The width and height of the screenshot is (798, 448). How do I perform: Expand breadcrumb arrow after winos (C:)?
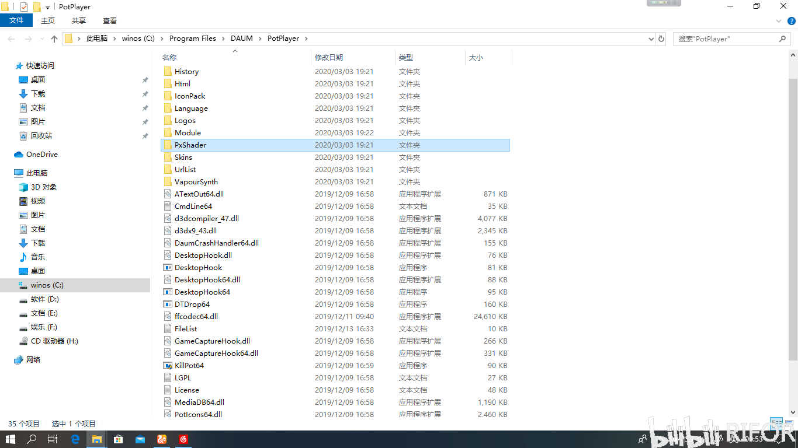162,38
